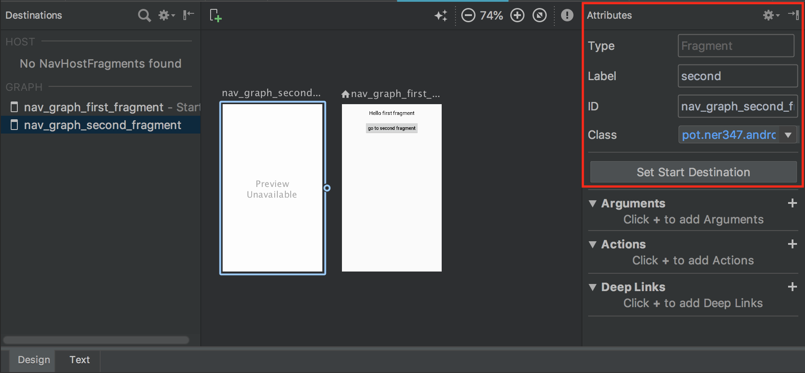The width and height of the screenshot is (805, 373).
Task: Click the ID field with nav_graph_second_f
Action: click(737, 106)
